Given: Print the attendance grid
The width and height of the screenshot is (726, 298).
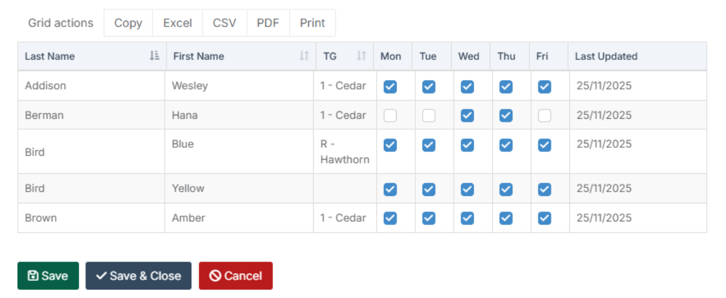Looking at the screenshot, I should click(x=313, y=23).
